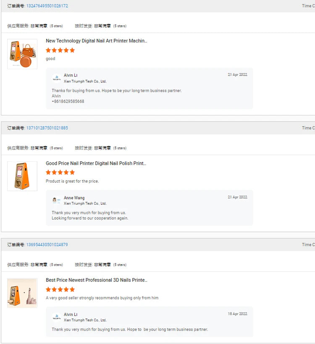Select the Anne Wang responder name

coord(74,198)
